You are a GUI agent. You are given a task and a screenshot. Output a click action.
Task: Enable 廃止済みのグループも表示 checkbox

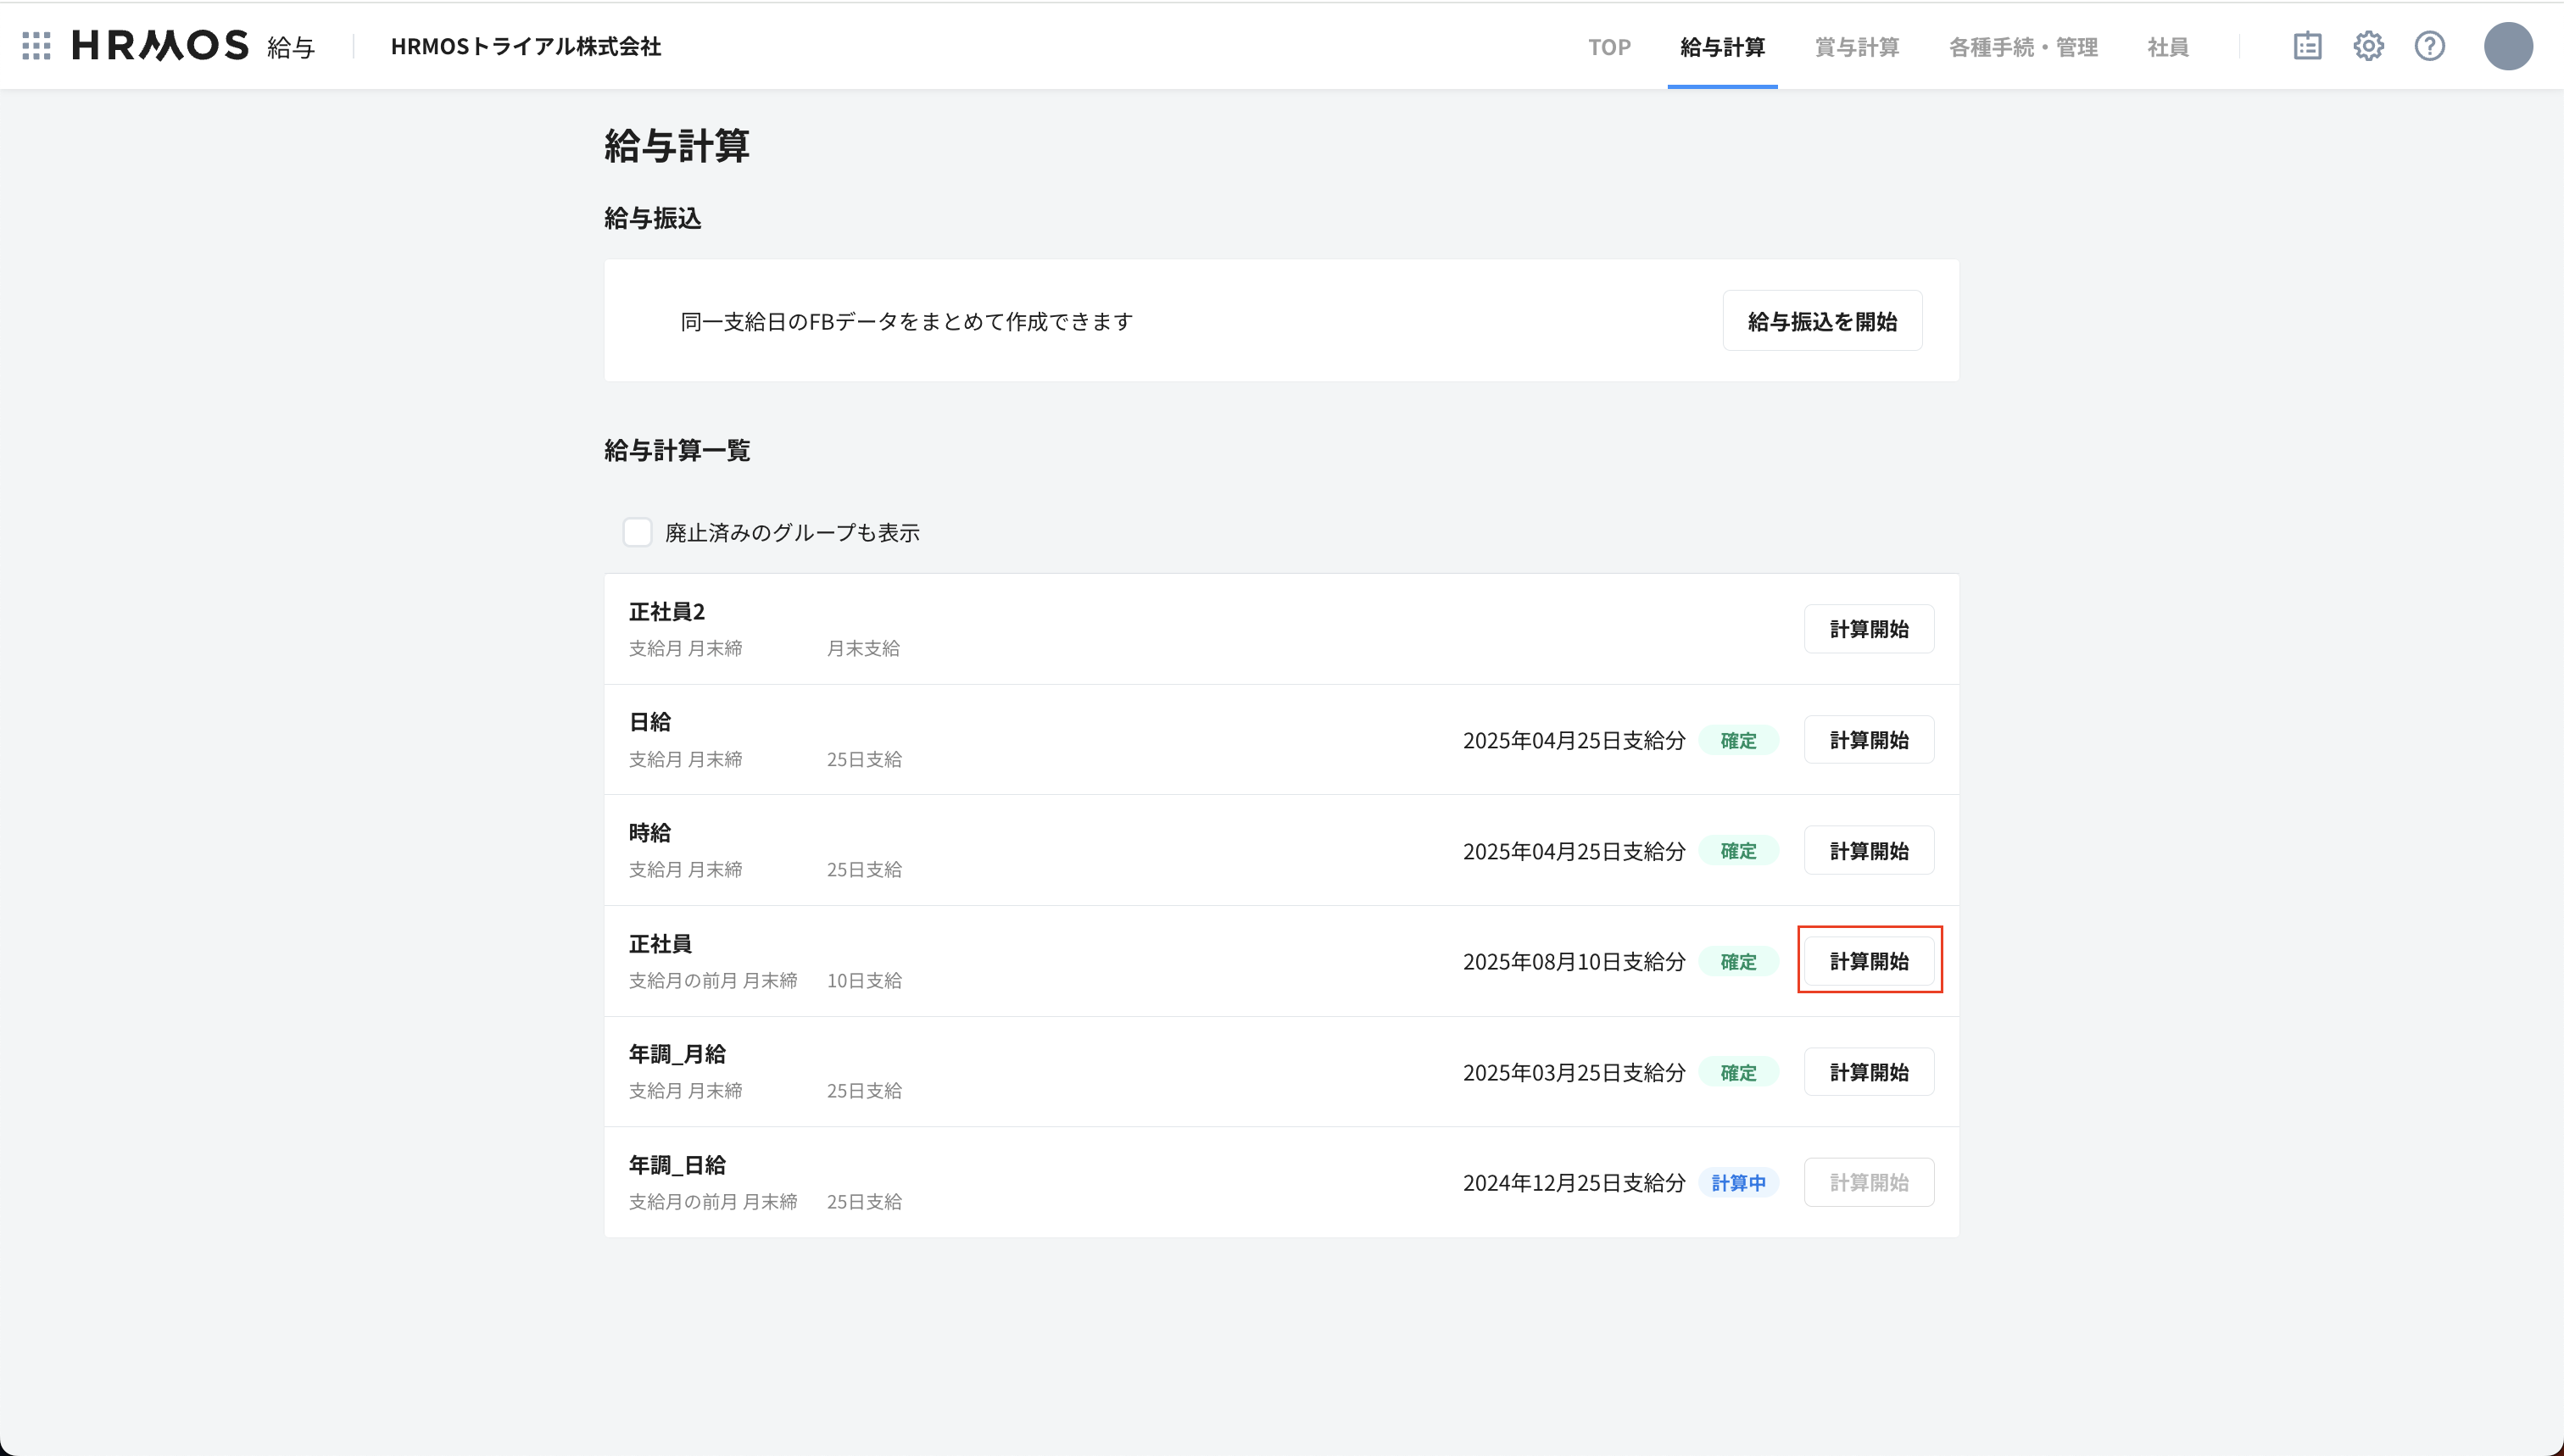click(x=638, y=532)
